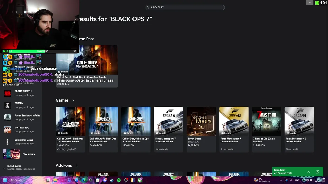Viewport: 328px width, 184px height.
Task: Open the 7 Days to Die Game Preview card
Action: (266, 129)
